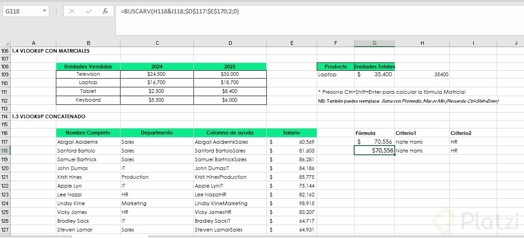Click the Ctrl+Shift+Enter note text
The image size is (524, 238).
point(391,92)
